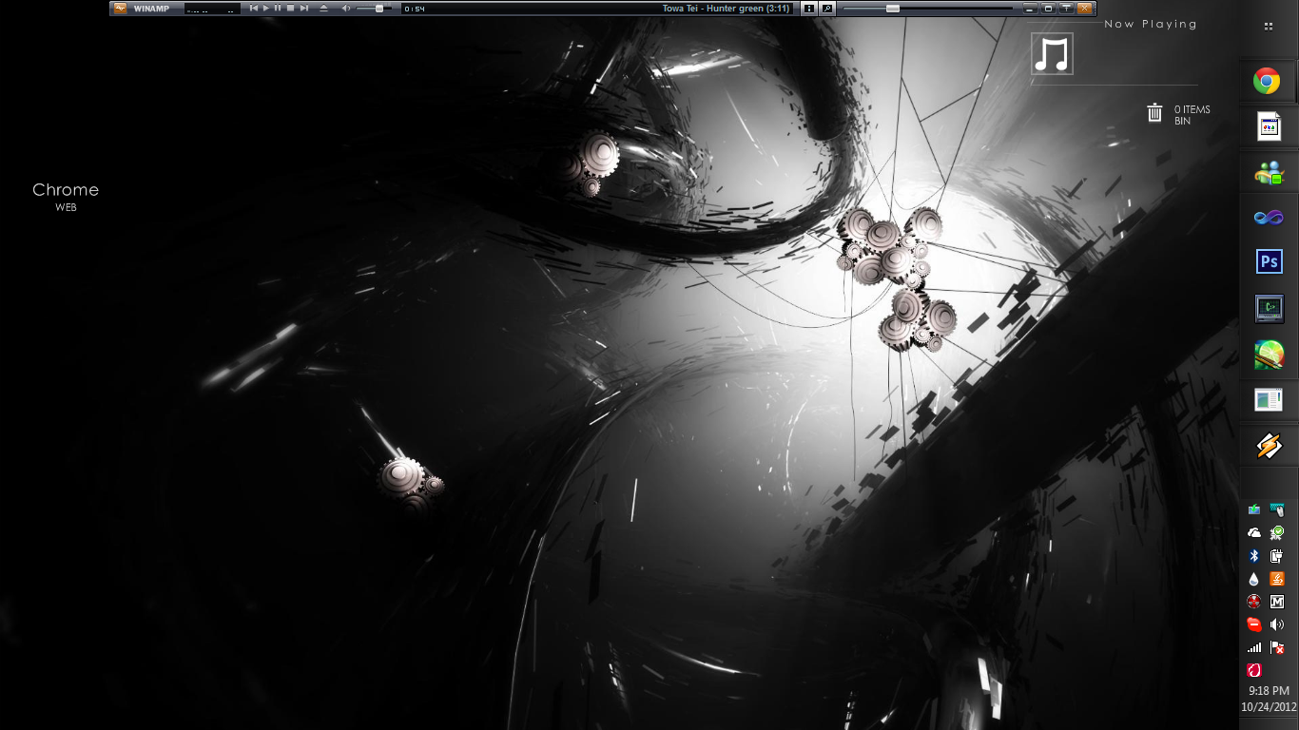Open Google Chrome from the dock
Viewport: 1299px width, 730px height.
[1270, 81]
